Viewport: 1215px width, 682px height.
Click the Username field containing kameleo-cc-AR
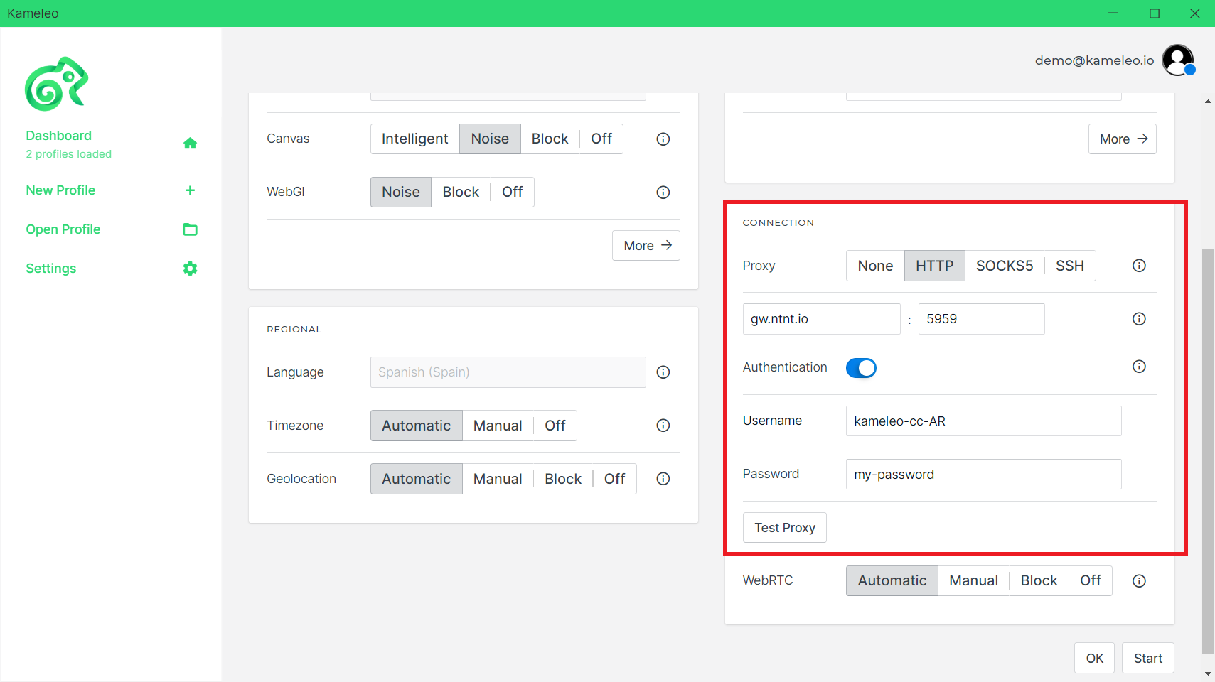983,421
